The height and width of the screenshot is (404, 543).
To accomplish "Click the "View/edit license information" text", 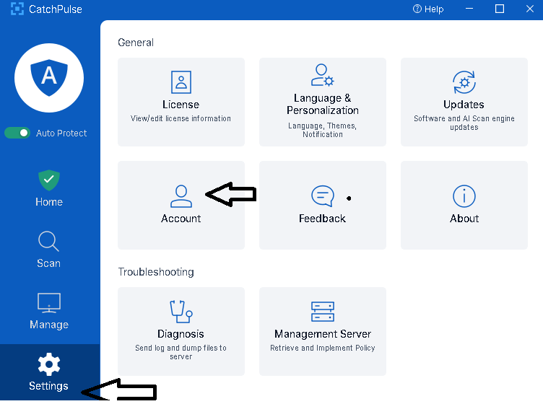I will tap(181, 118).
